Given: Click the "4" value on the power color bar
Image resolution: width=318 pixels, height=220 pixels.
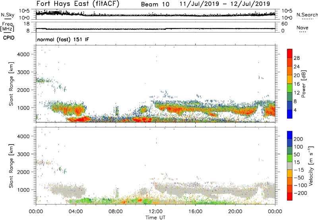Looking at the screenshot, I should point(295,110).
